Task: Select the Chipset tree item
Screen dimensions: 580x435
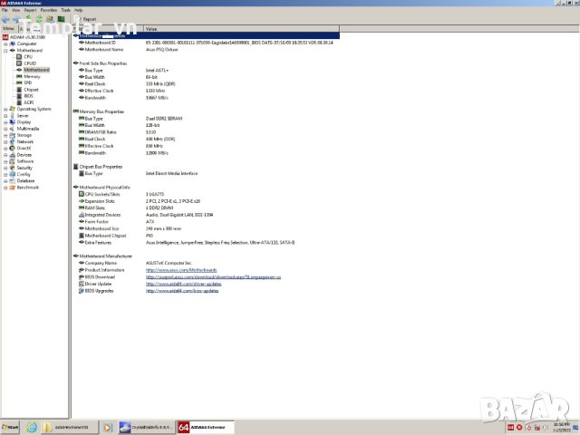Action: click(31, 90)
